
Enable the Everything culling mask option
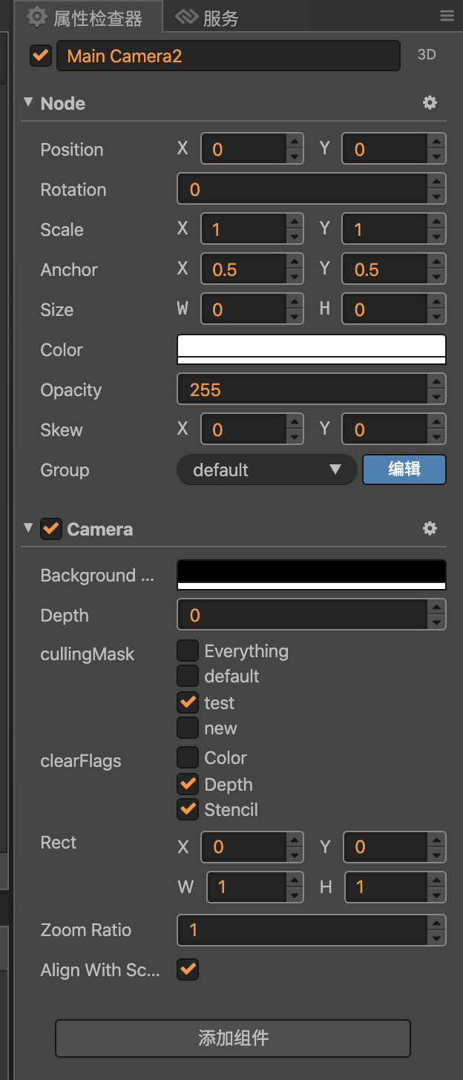click(188, 651)
